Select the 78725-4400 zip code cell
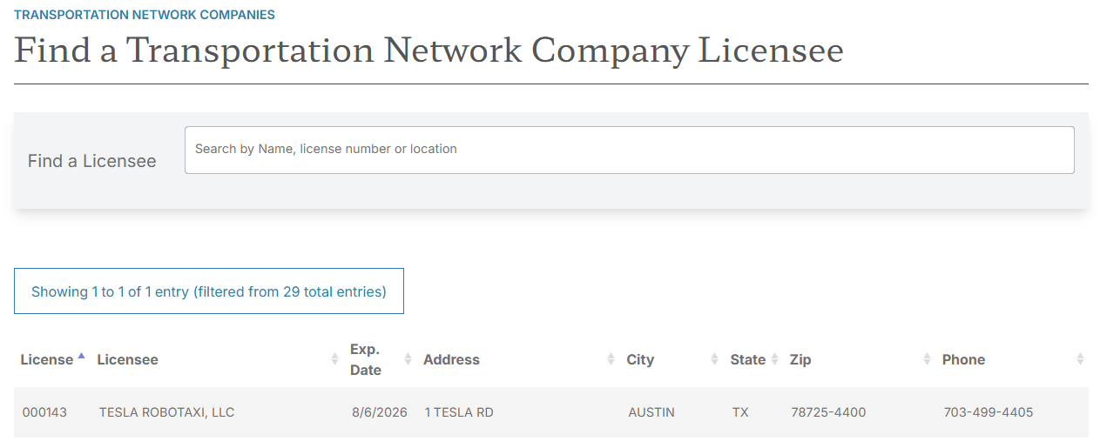The width and height of the screenshot is (1107, 448). [828, 412]
